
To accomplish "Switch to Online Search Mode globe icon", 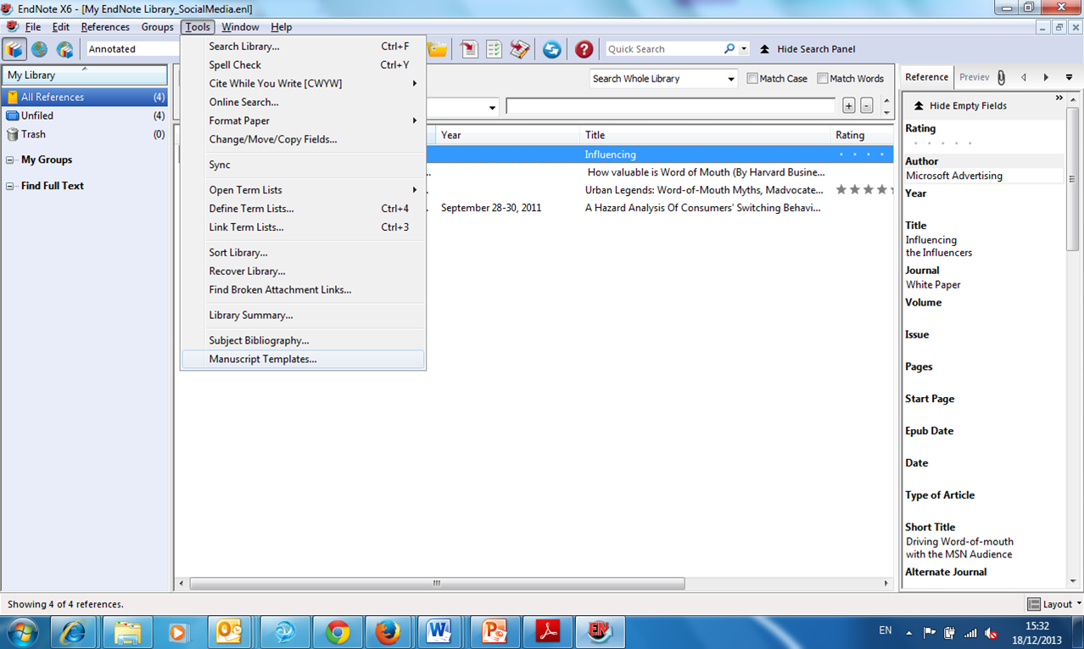I will [x=39, y=49].
